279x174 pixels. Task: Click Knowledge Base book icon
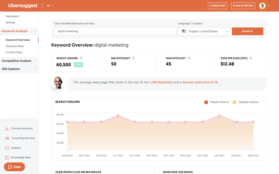coord(7,157)
